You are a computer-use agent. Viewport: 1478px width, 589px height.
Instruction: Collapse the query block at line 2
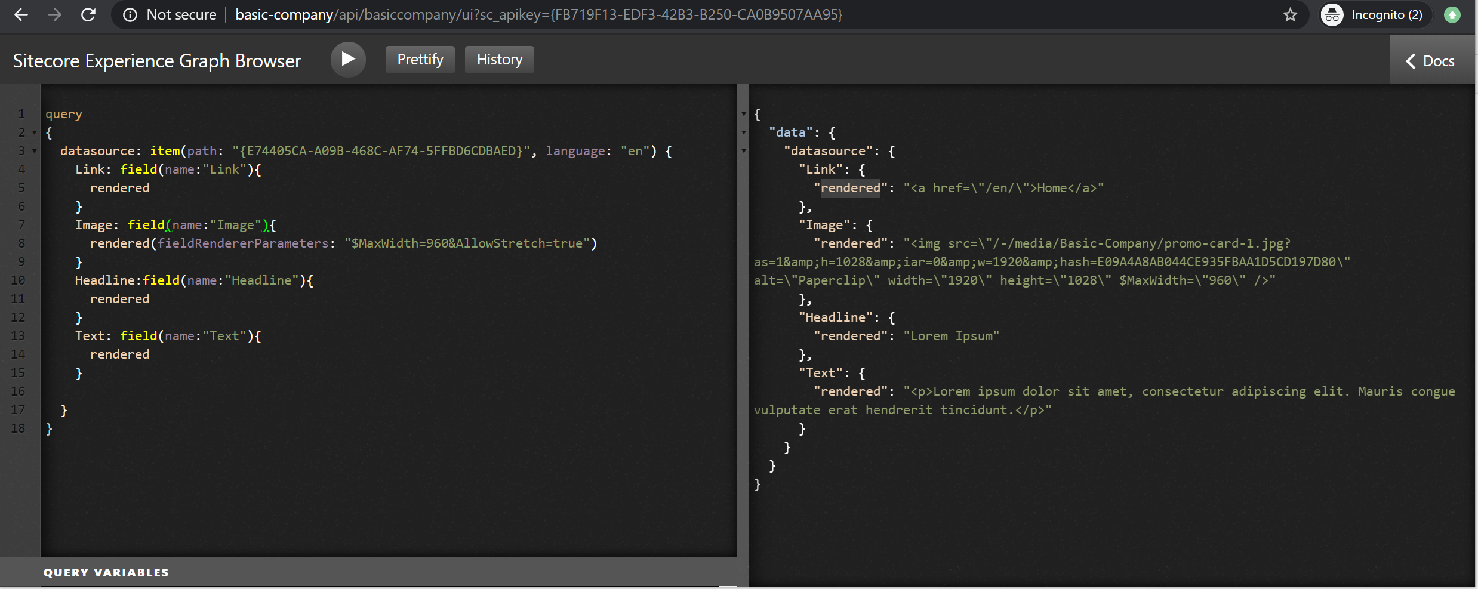[x=35, y=132]
